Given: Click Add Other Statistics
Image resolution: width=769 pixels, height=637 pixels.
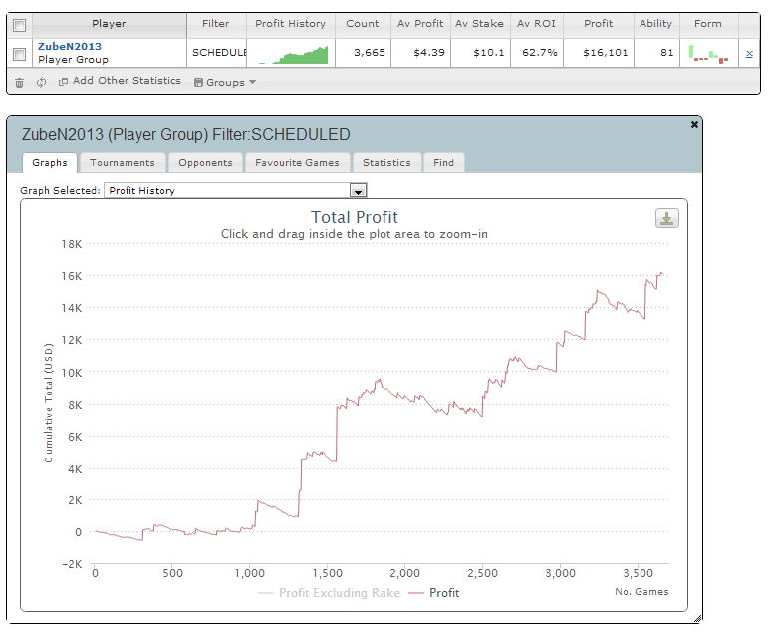Looking at the screenshot, I should (120, 81).
